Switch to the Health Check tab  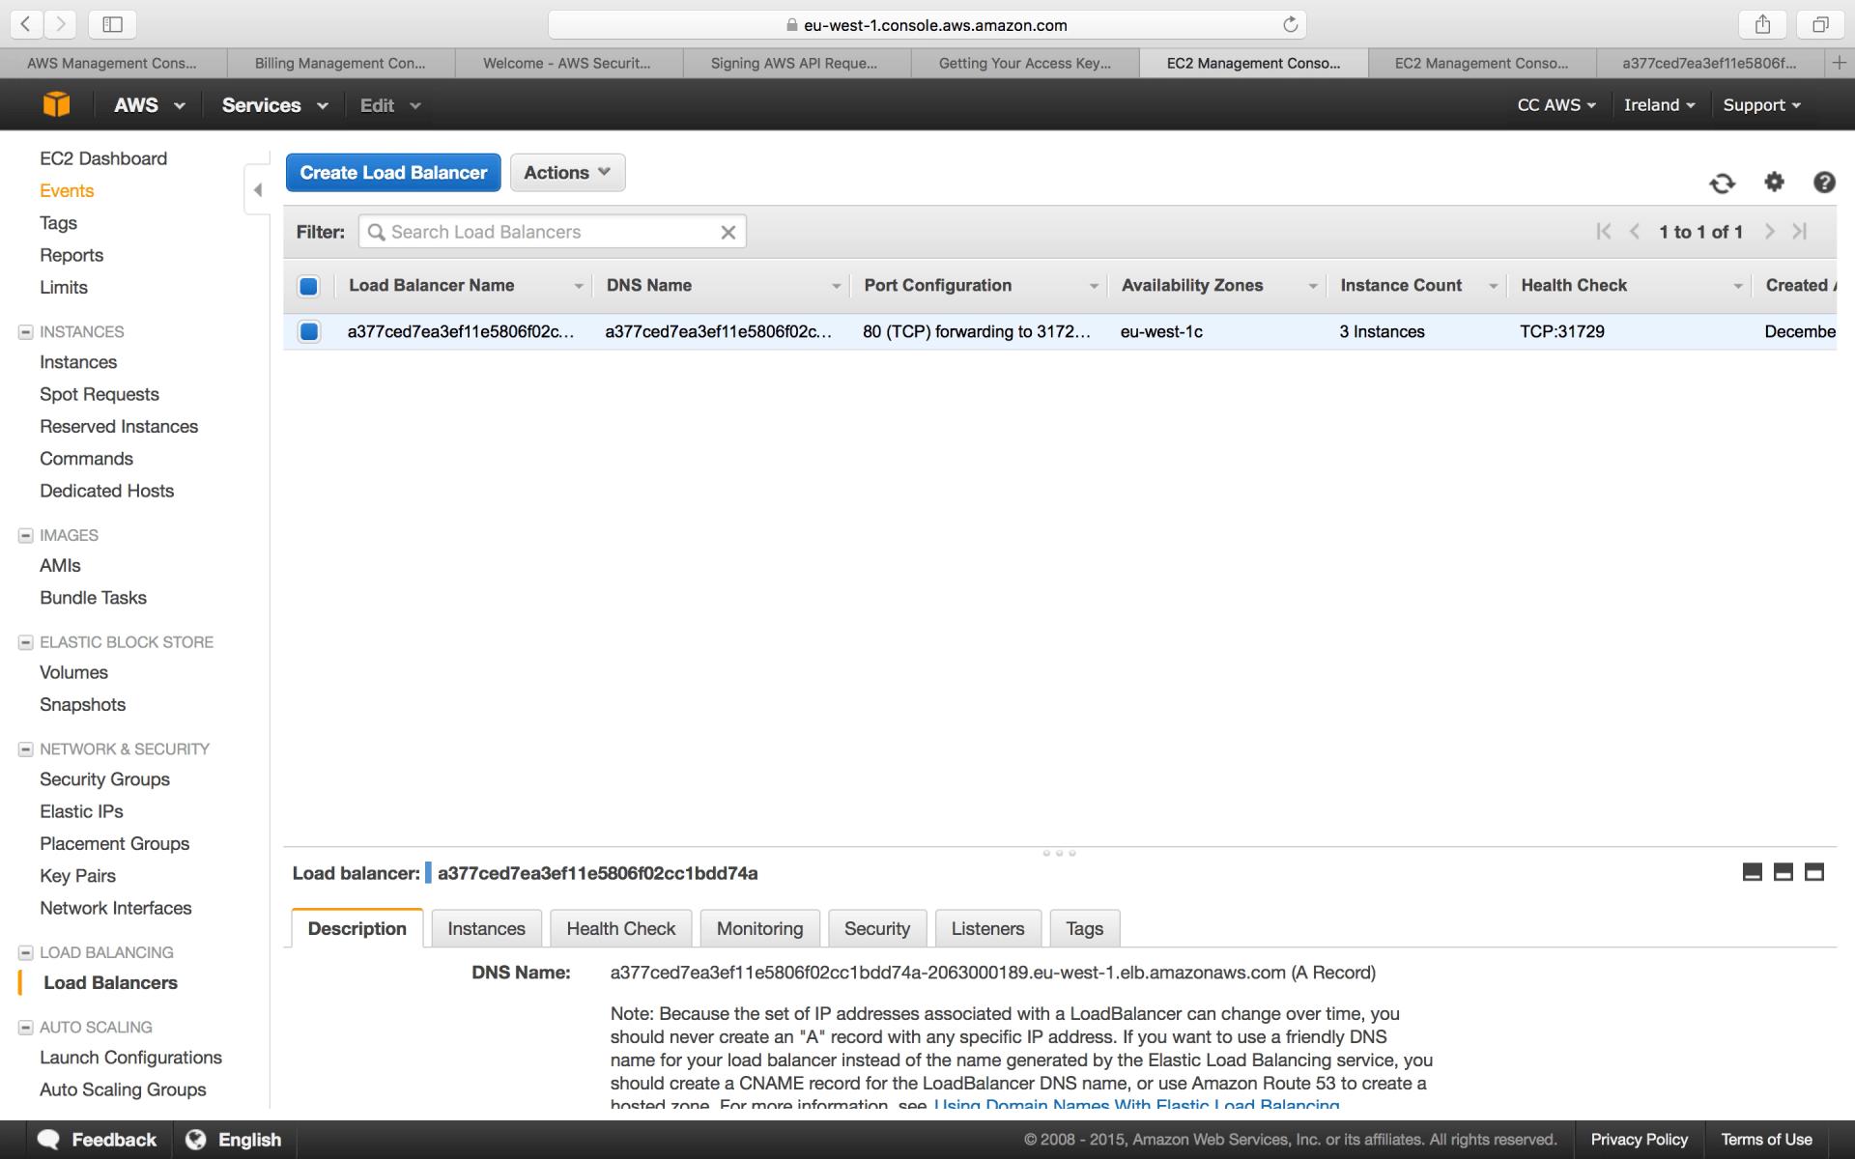pyautogui.click(x=620, y=928)
